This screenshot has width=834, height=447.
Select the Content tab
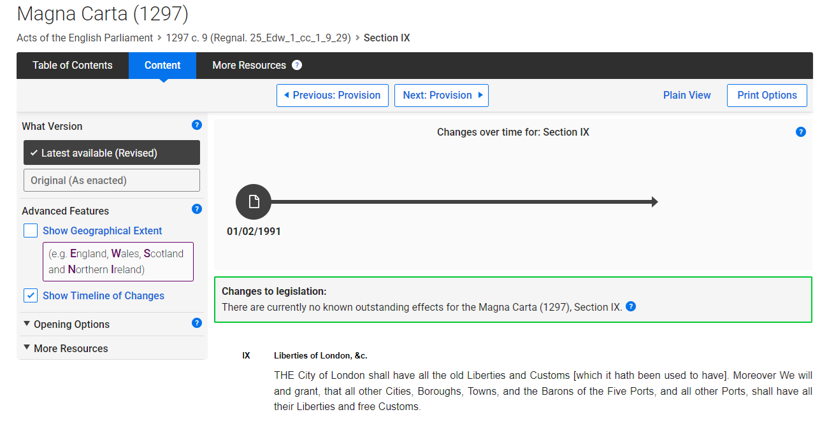[162, 65]
